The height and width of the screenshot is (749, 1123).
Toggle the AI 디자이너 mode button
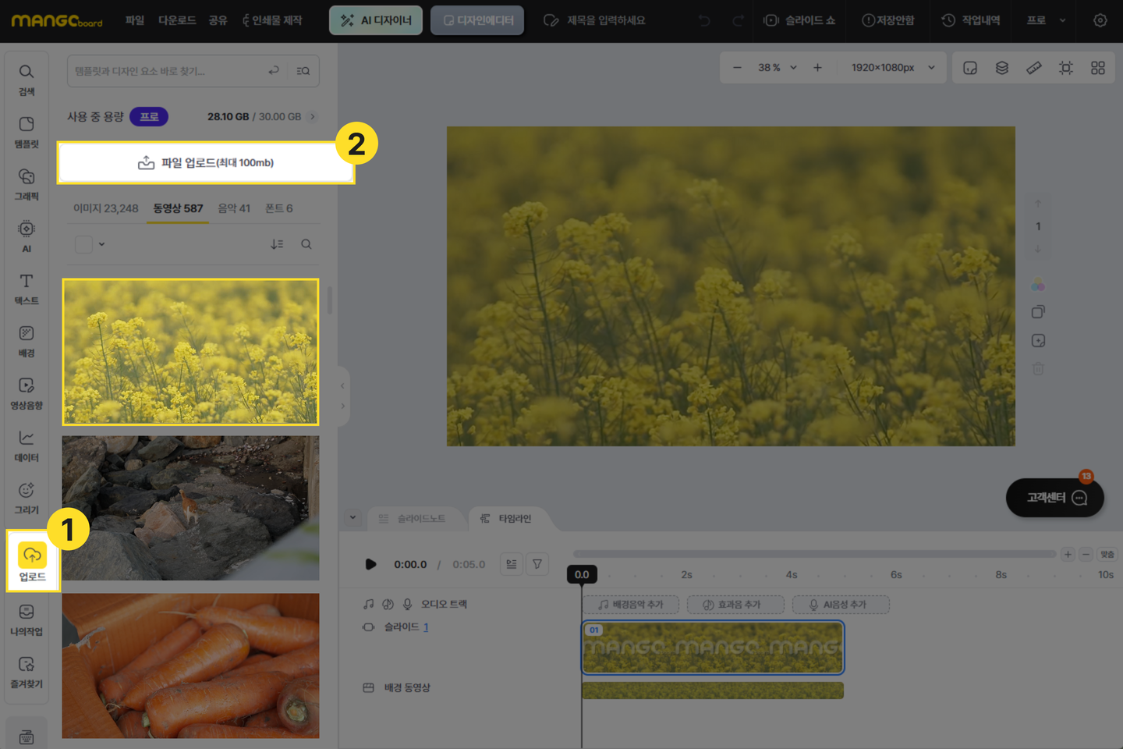click(x=376, y=20)
